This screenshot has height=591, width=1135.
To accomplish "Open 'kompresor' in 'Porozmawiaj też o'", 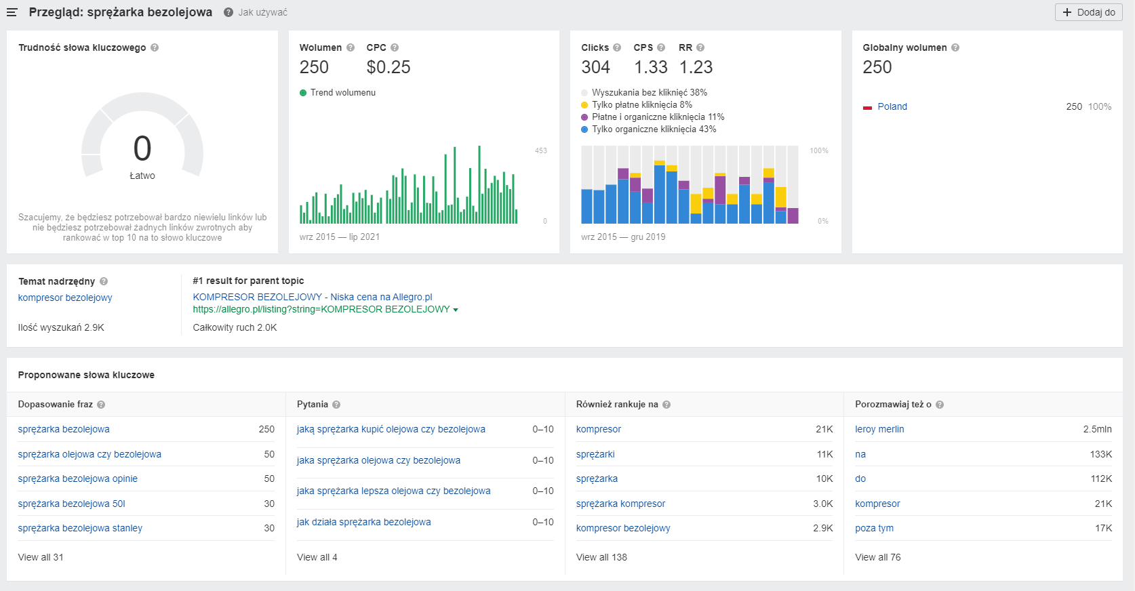I will pyautogui.click(x=877, y=504).
